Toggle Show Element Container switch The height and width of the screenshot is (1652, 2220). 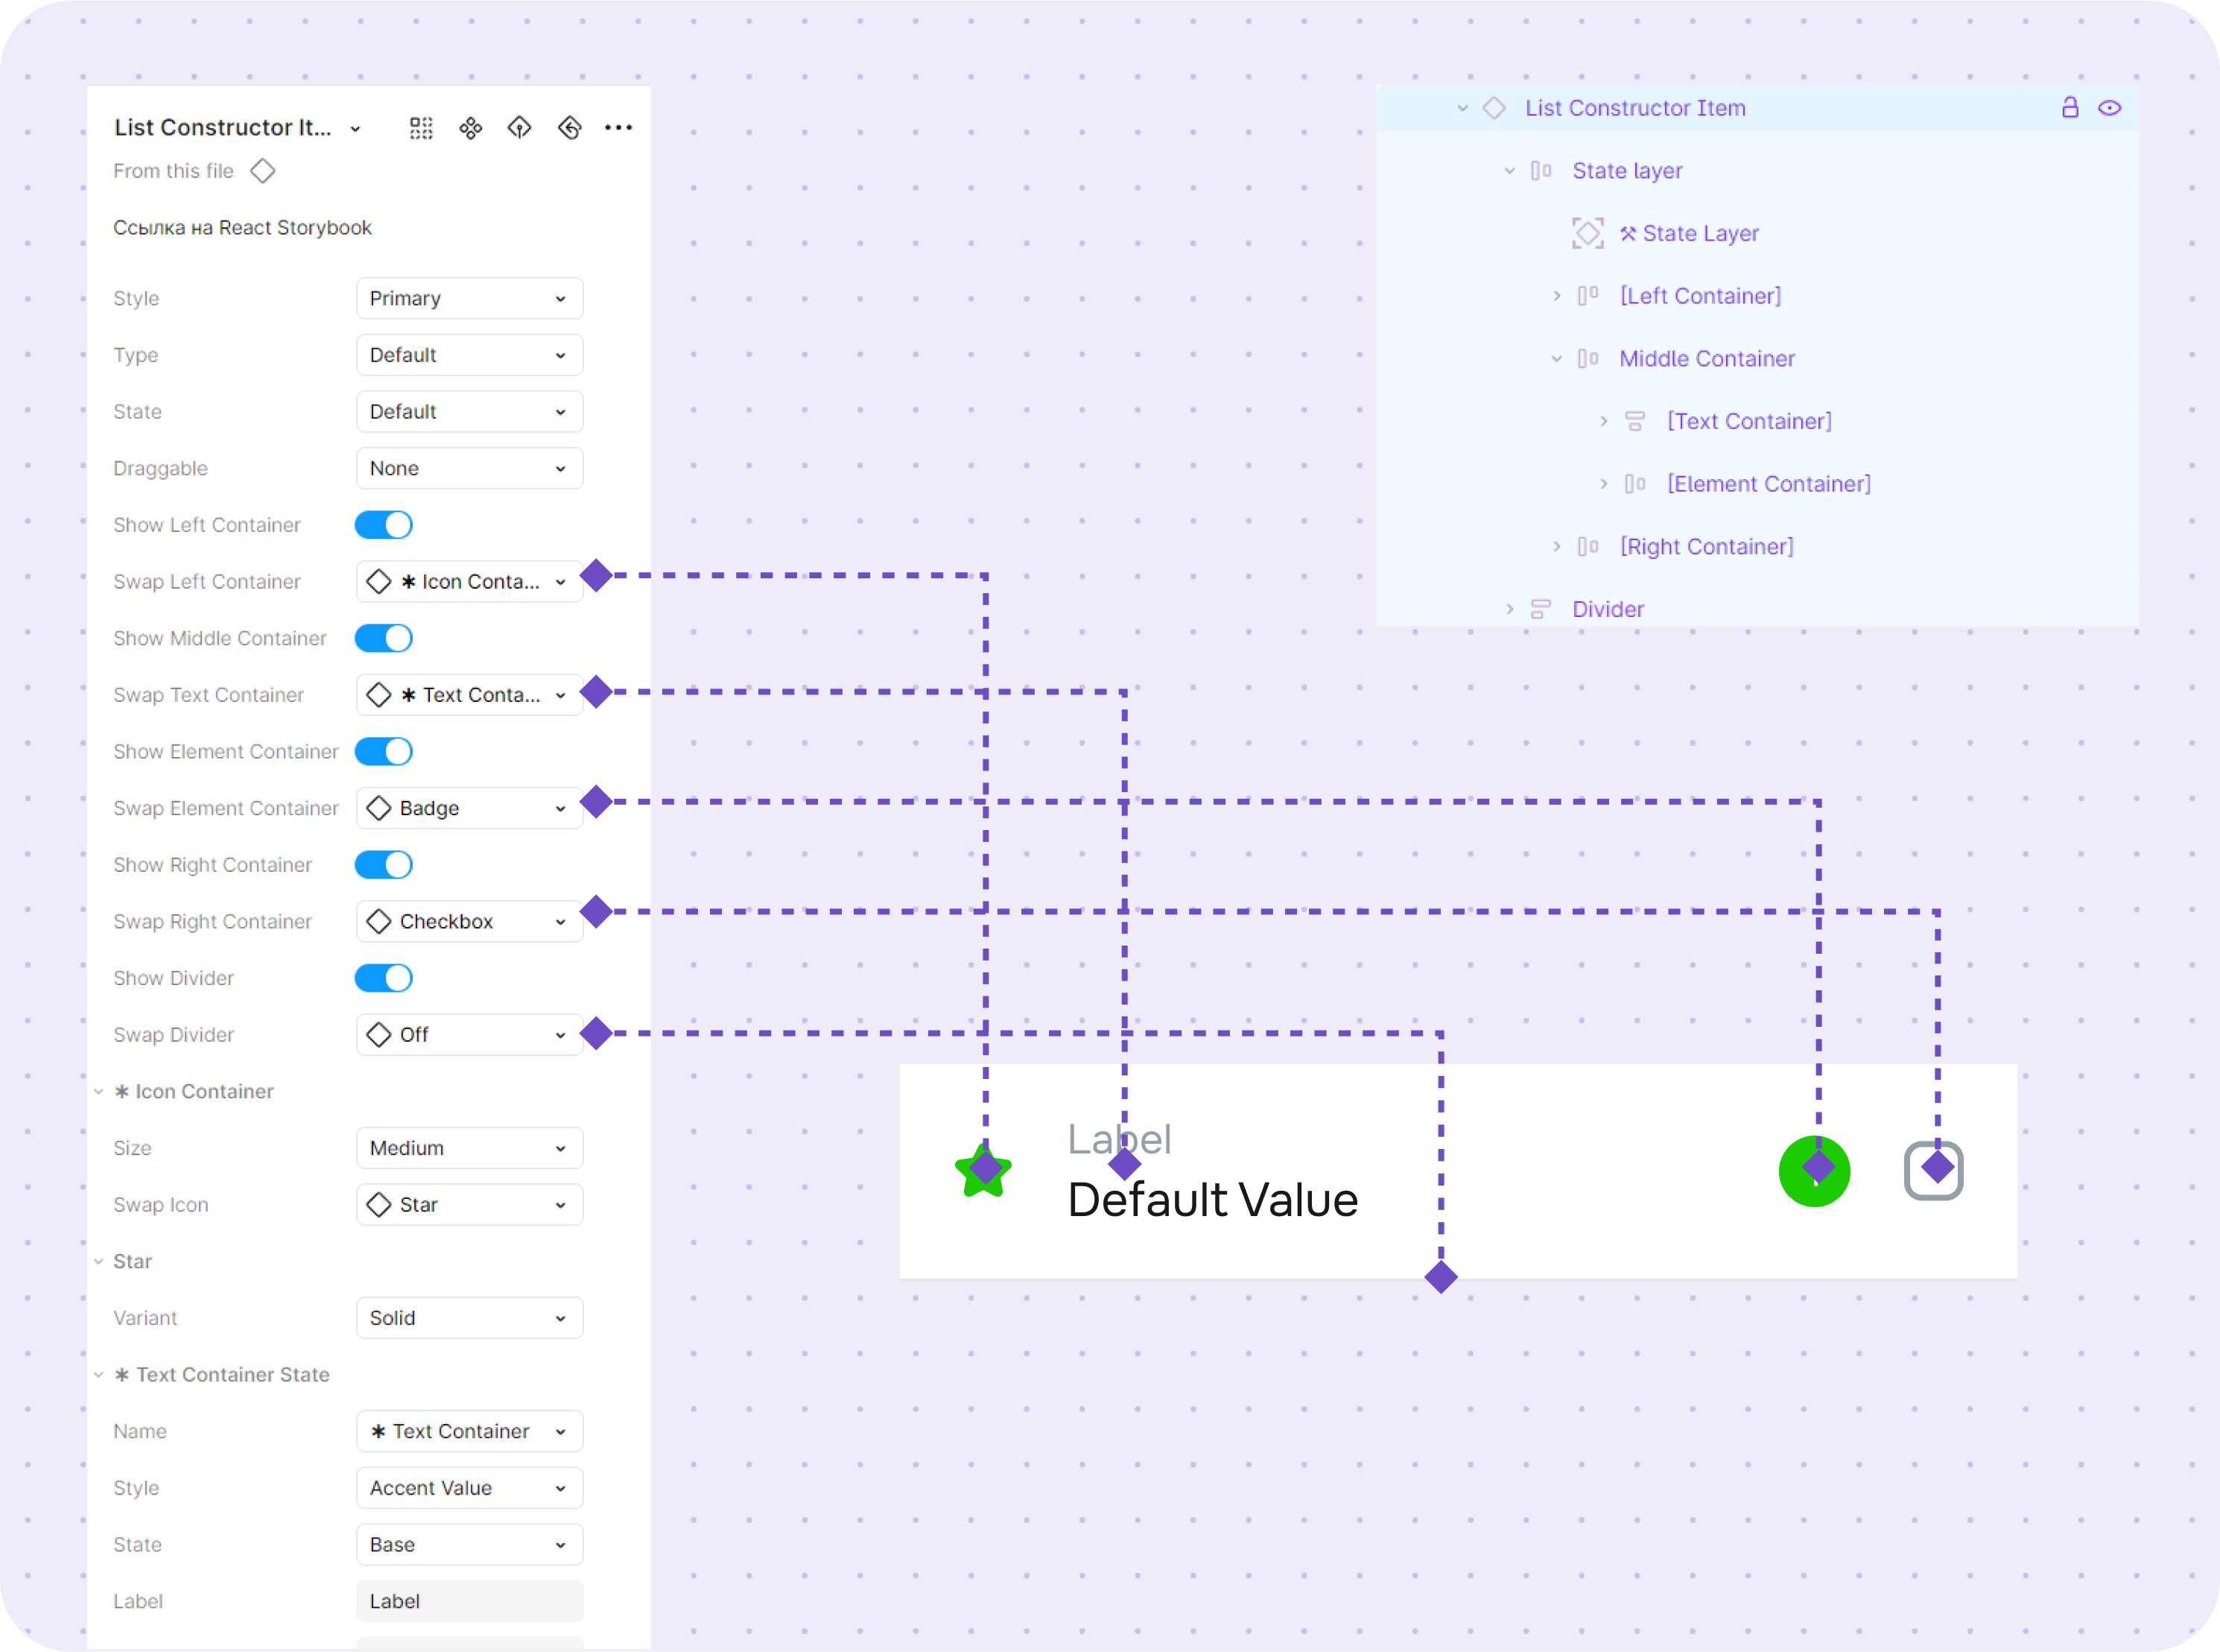(x=384, y=751)
